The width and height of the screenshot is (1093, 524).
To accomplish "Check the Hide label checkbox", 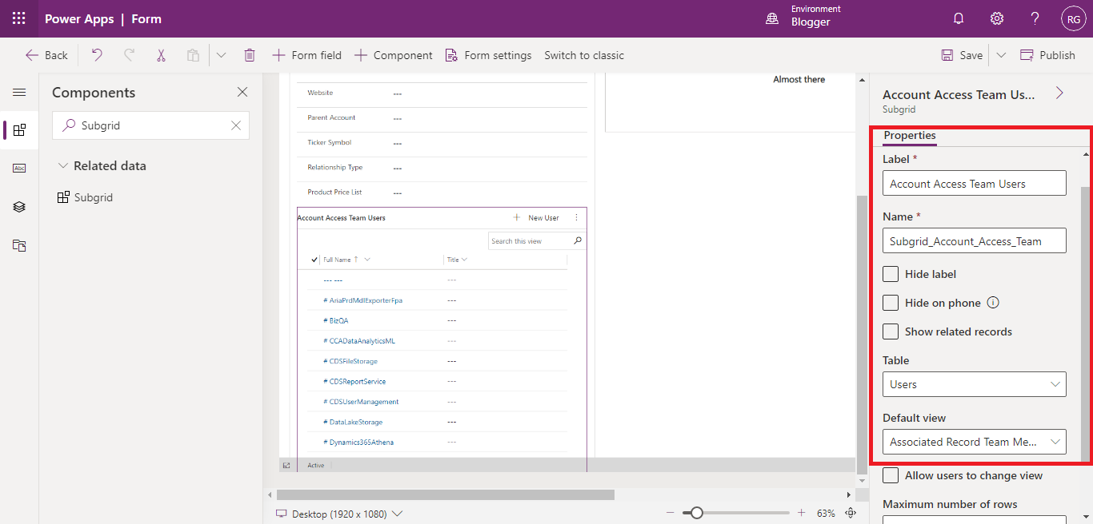I will [x=891, y=274].
